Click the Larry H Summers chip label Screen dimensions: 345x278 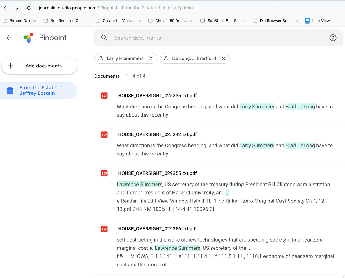click(125, 58)
